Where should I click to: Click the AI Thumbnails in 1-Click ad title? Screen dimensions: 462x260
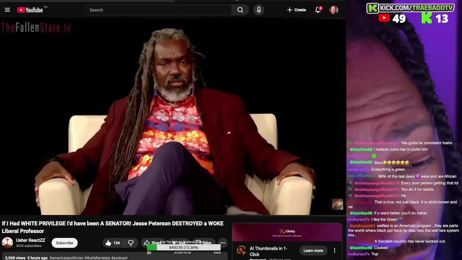click(x=269, y=251)
